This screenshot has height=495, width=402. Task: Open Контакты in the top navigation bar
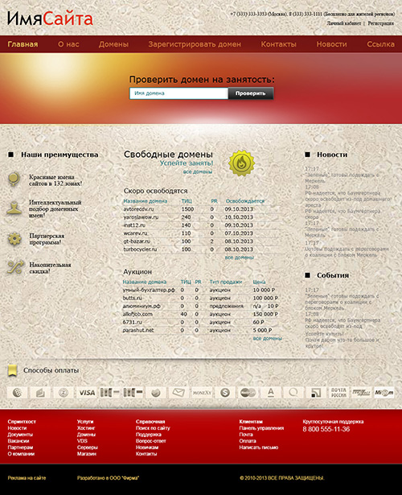[x=278, y=44]
